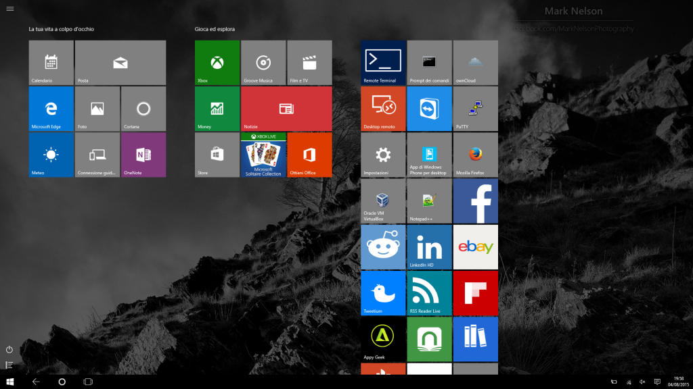Open the TeamViewer tile
This screenshot has height=389, width=693.
(x=429, y=109)
